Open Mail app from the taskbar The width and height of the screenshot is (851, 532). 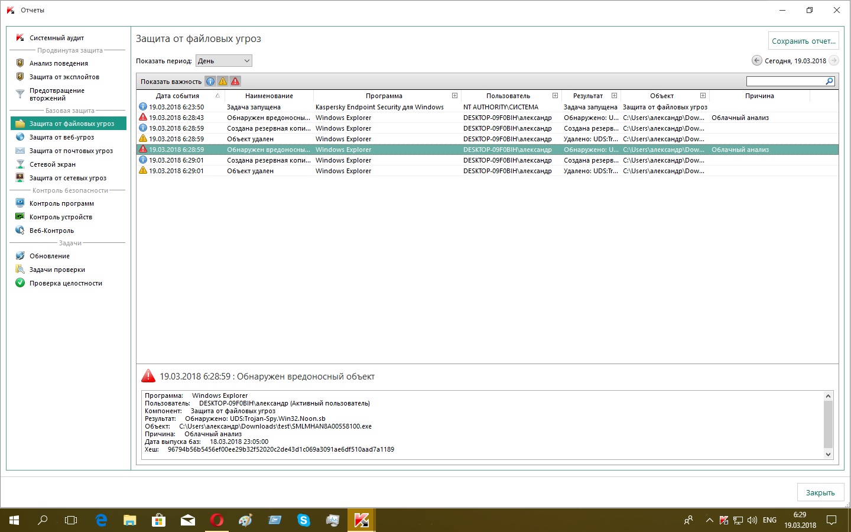(x=188, y=520)
